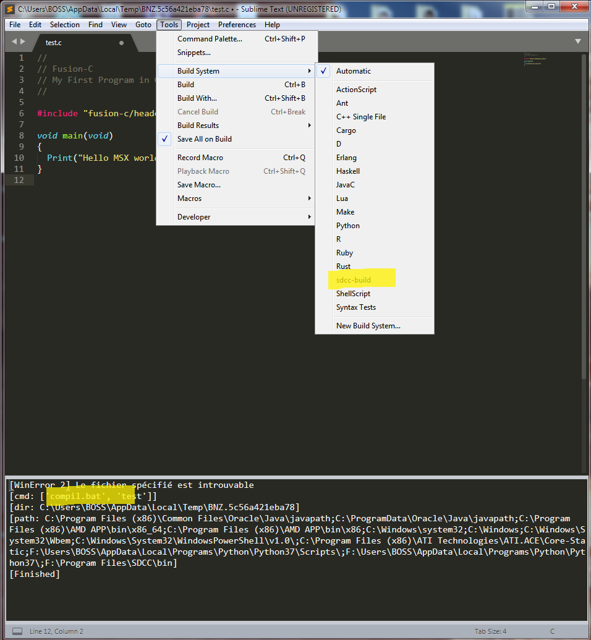Select Rust build system

click(x=375, y=267)
